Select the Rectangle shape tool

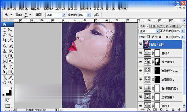pyautogui.click(x=10, y=72)
